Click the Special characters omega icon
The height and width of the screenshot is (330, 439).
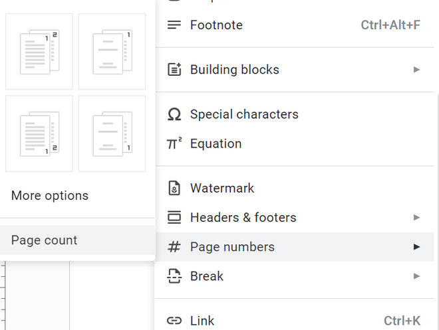pos(174,114)
